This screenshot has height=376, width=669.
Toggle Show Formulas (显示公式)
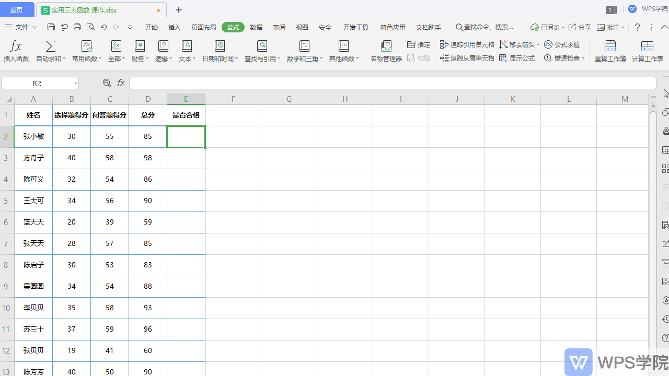point(517,58)
